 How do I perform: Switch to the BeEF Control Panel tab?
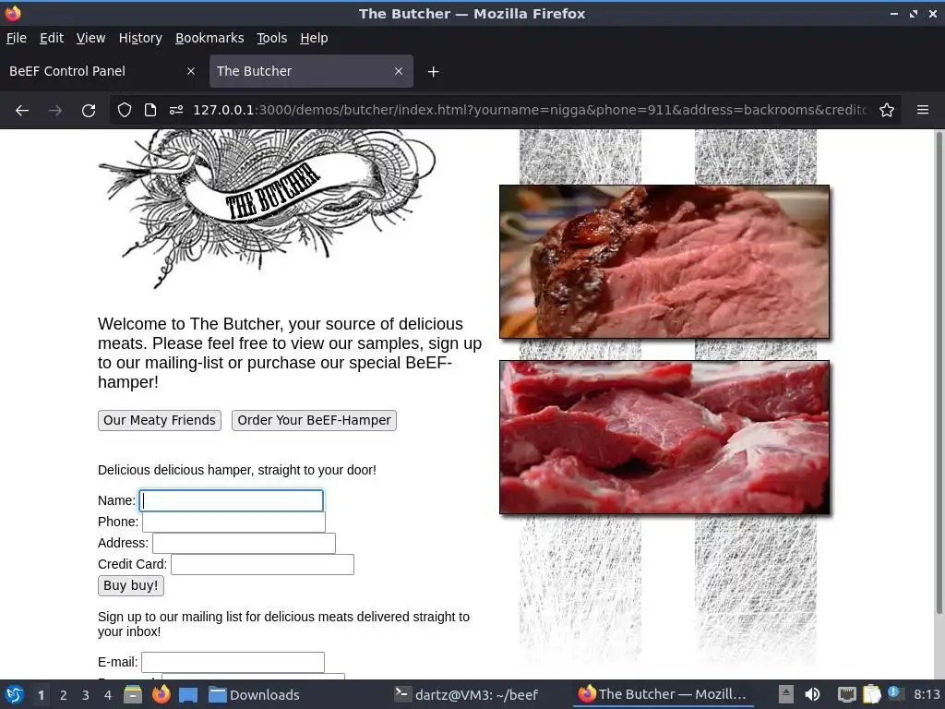[x=102, y=71]
